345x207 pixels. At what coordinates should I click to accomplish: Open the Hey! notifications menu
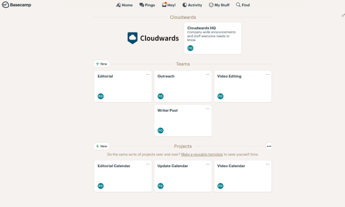coord(169,5)
